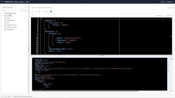
Task: Copy the result document (second side icon)
Action: [x=169, y=62]
